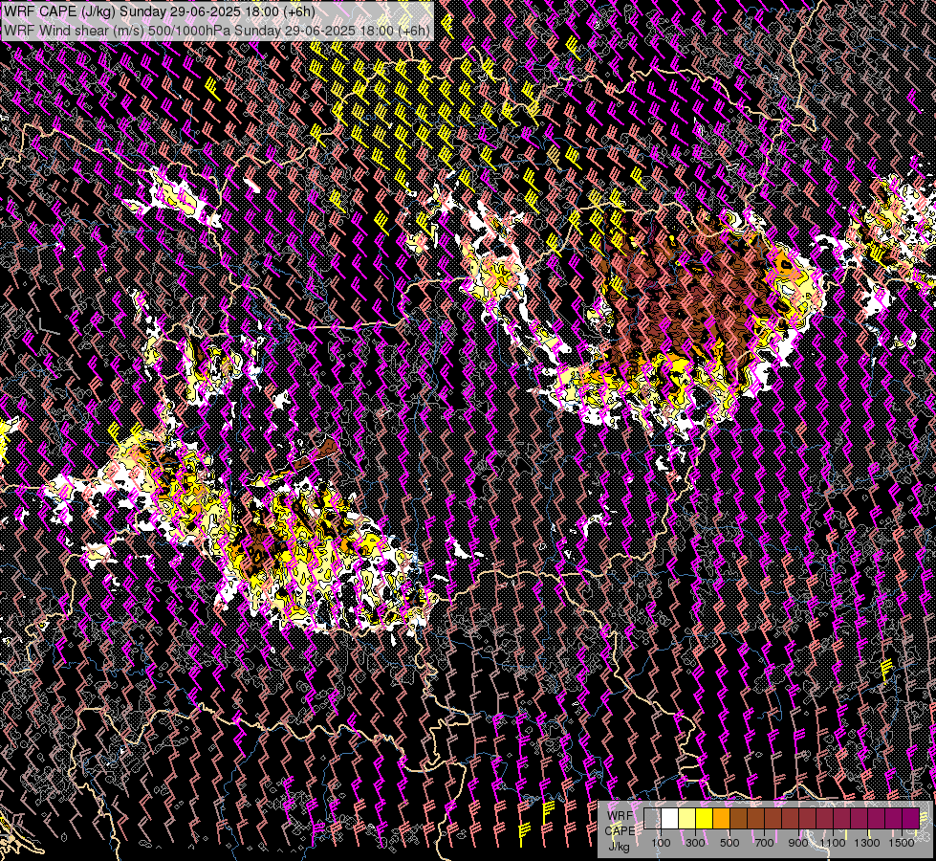Click the legend value 500

pos(729,843)
